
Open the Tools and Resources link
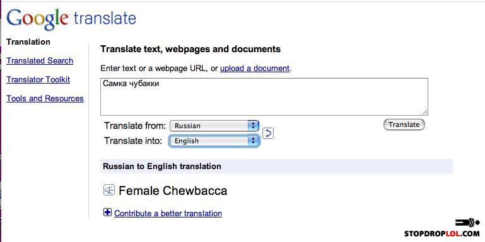tap(45, 98)
